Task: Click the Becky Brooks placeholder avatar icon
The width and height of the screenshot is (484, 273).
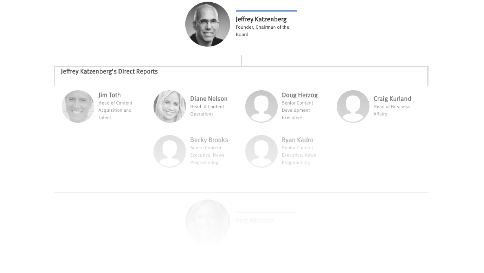Action: 170,151
